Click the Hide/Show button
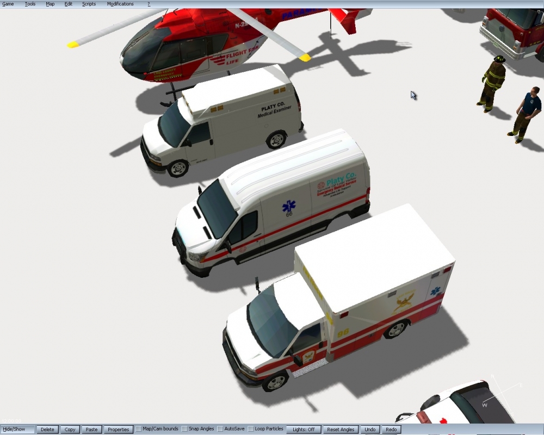The height and width of the screenshot is (435, 544). [x=17, y=429]
